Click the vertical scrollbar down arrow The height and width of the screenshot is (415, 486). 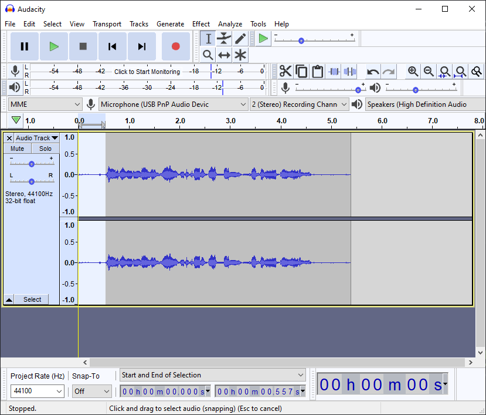[x=480, y=353]
